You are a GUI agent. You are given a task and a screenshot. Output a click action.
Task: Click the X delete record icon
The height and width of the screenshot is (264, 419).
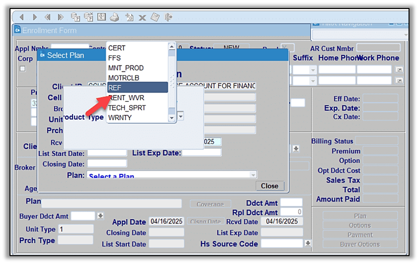click(x=142, y=17)
